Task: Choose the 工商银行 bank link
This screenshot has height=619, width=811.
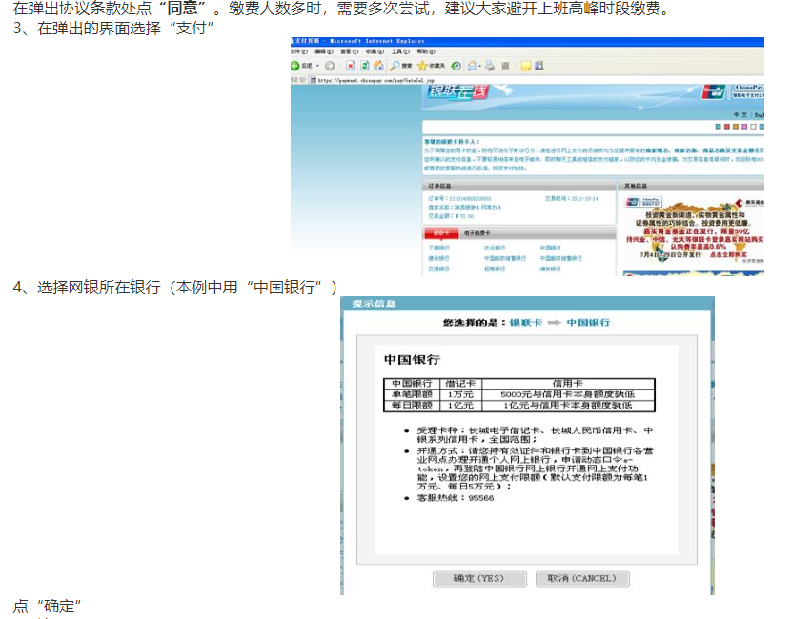Action: pos(439,248)
